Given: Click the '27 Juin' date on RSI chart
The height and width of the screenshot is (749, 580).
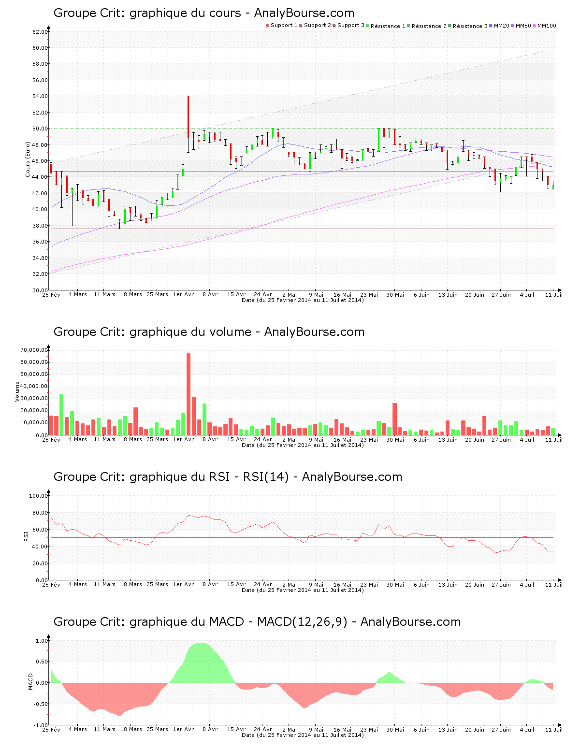Looking at the screenshot, I should coord(501,584).
